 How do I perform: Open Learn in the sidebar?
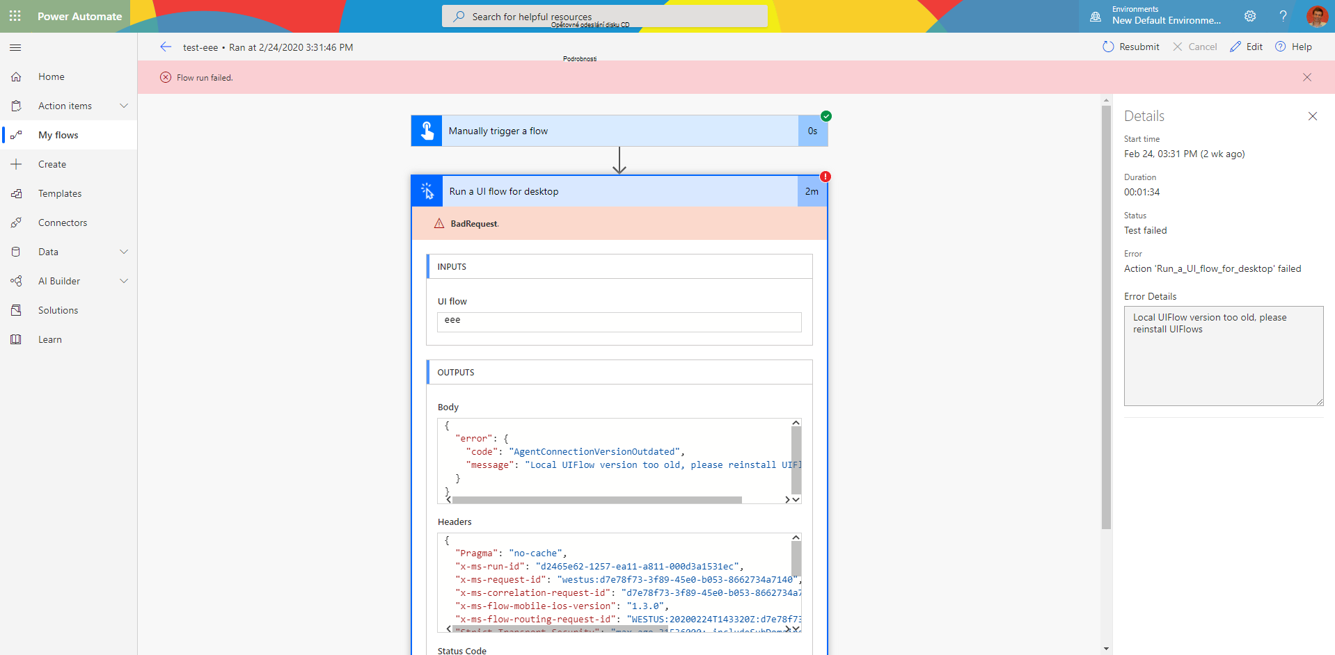pyautogui.click(x=68, y=339)
